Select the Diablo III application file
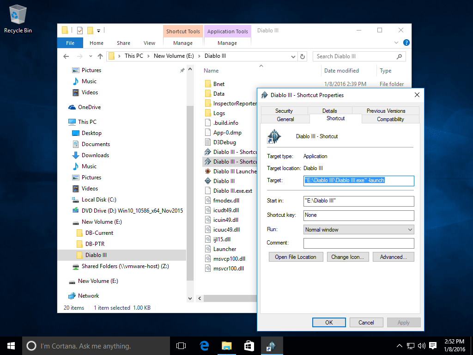This screenshot has width=473, height=355. click(x=224, y=181)
